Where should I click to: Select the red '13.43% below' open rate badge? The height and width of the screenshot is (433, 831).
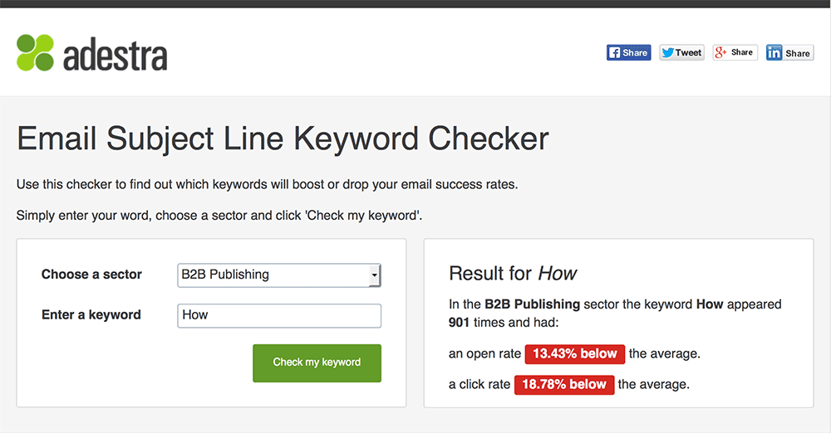pos(575,354)
